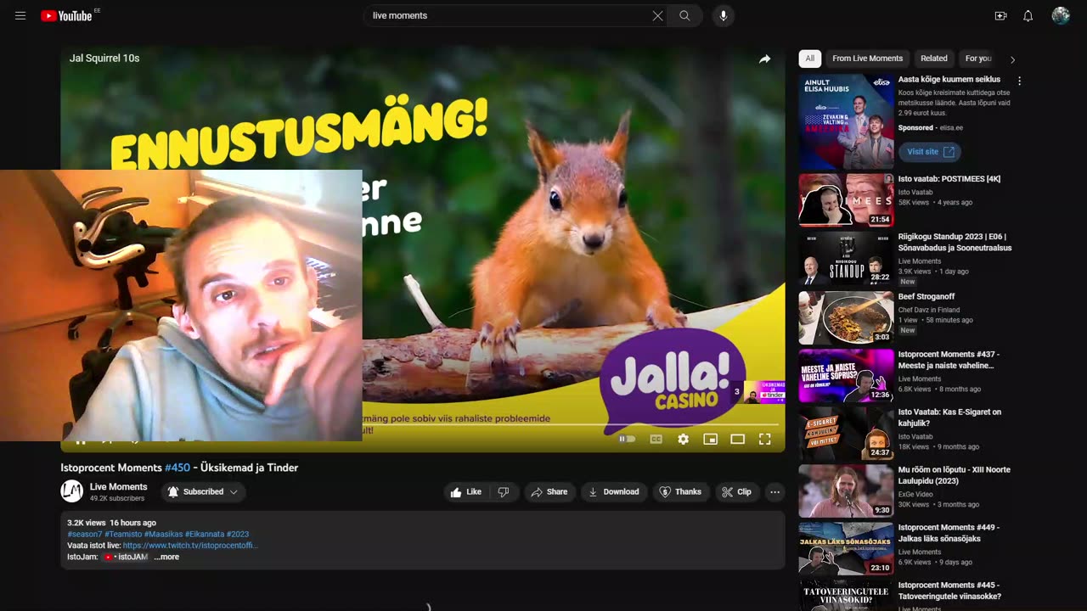Toggle subtitles CC button
1087x611 pixels.
[656, 439]
